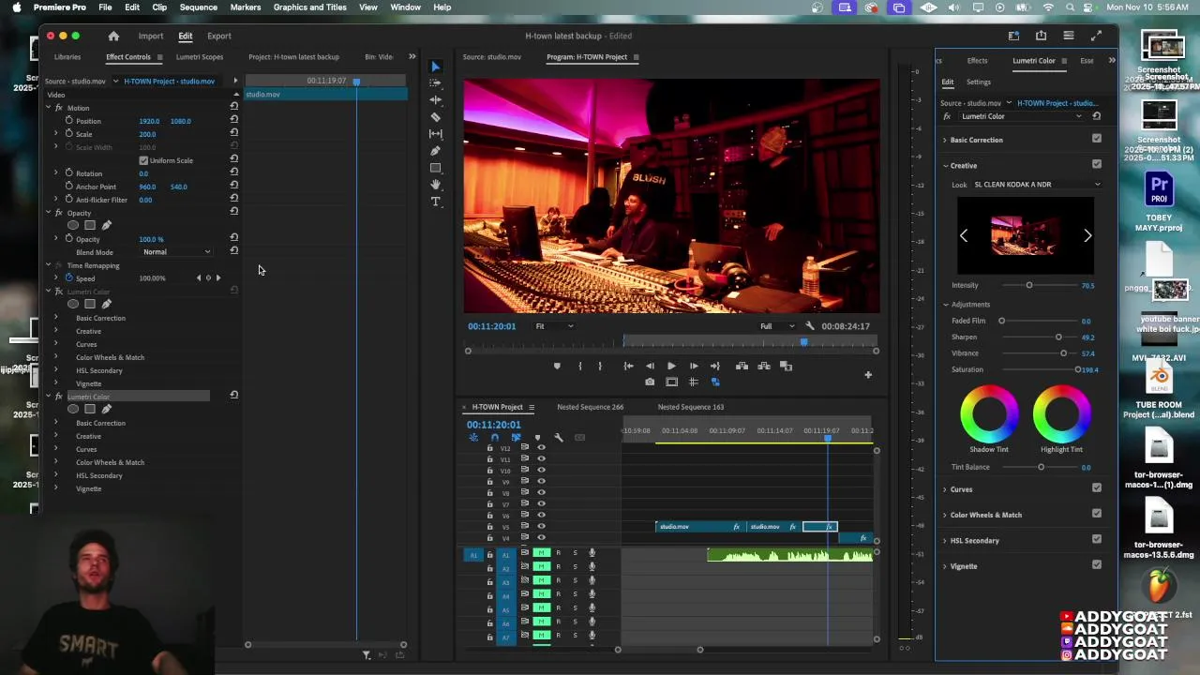Toggle animation stopwatch for Rotation
The height and width of the screenshot is (675, 1200).
(x=68, y=173)
